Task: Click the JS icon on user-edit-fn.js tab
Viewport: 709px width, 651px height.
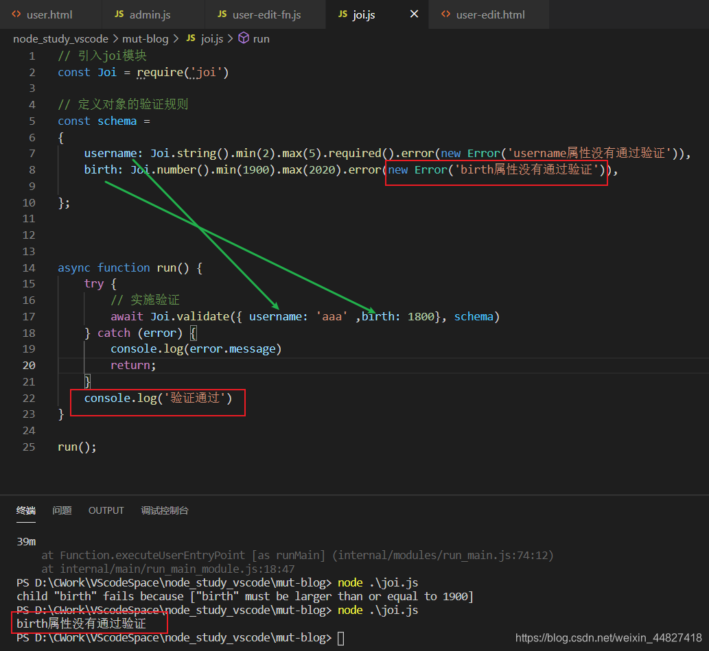Action: point(222,14)
